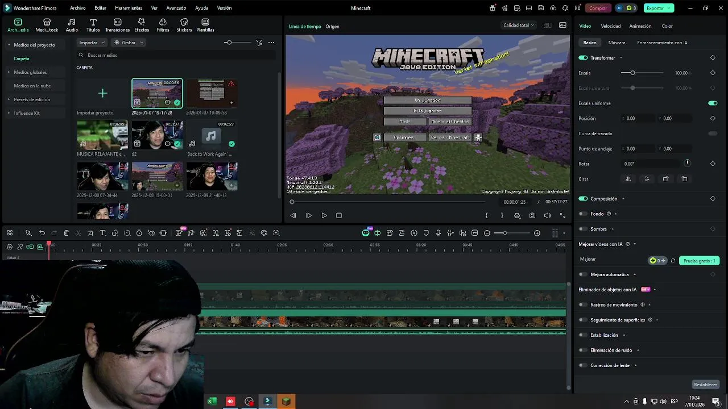Screen dimensions: 728x409
Task: Click the Restablecer button
Action: (x=705, y=385)
